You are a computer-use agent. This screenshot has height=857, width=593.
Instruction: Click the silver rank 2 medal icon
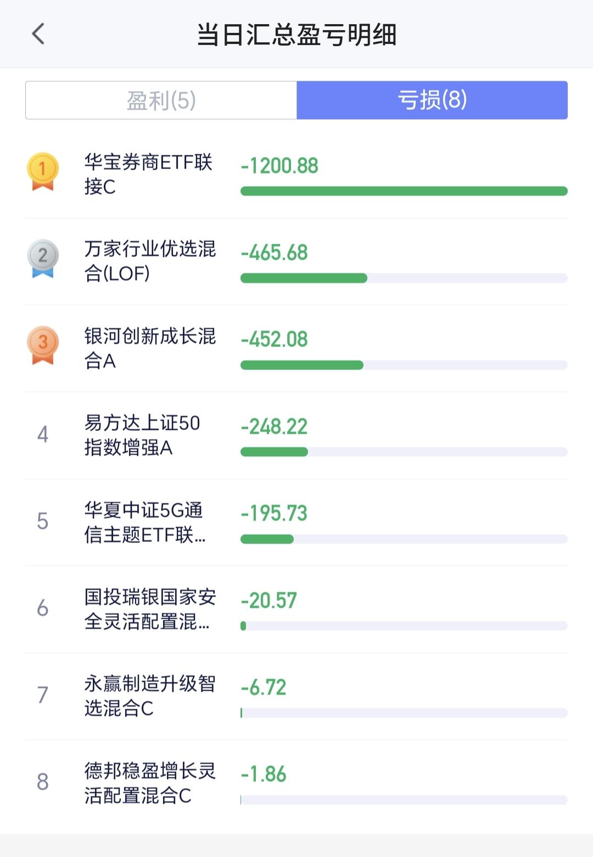(43, 259)
